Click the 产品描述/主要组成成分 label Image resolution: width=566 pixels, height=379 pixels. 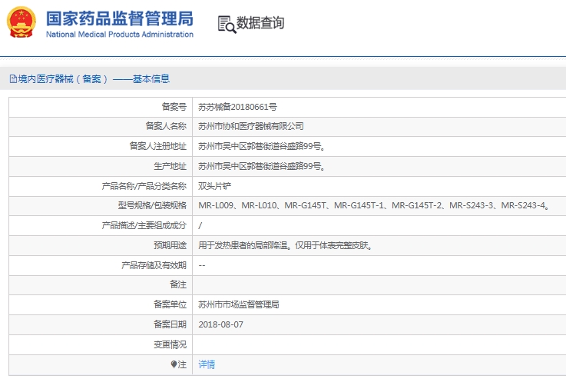point(144,225)
